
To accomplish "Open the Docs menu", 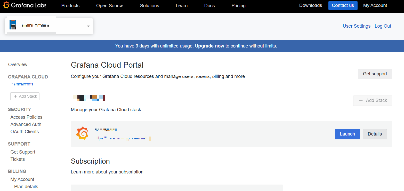I will [x=209, y=5].
